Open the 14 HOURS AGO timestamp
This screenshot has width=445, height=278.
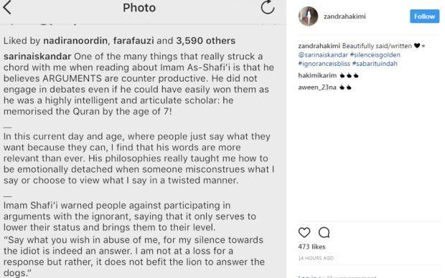(316, 258)
